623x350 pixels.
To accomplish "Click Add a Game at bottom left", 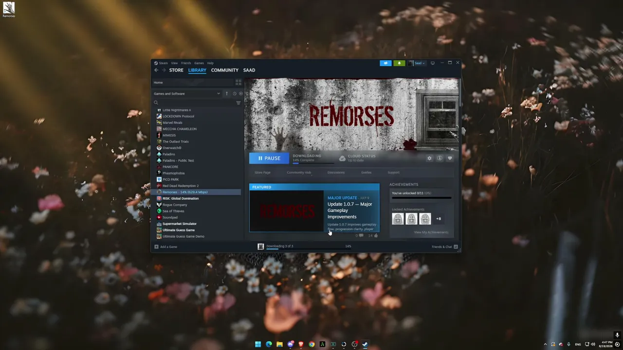I will click(x=166, y=247).
